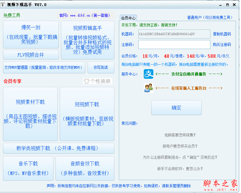This screenshot has height=193, width=241.
Task: Confirm registration with 确定 button
Action: [x=176, y=108]
